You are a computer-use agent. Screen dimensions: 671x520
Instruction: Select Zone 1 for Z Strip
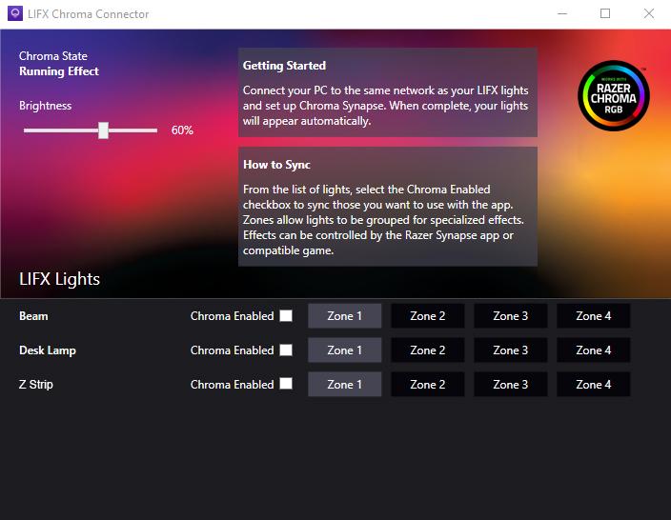(x=344, y=385)
